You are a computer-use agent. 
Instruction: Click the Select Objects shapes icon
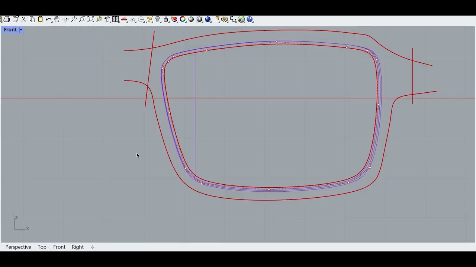coord(149,19)
